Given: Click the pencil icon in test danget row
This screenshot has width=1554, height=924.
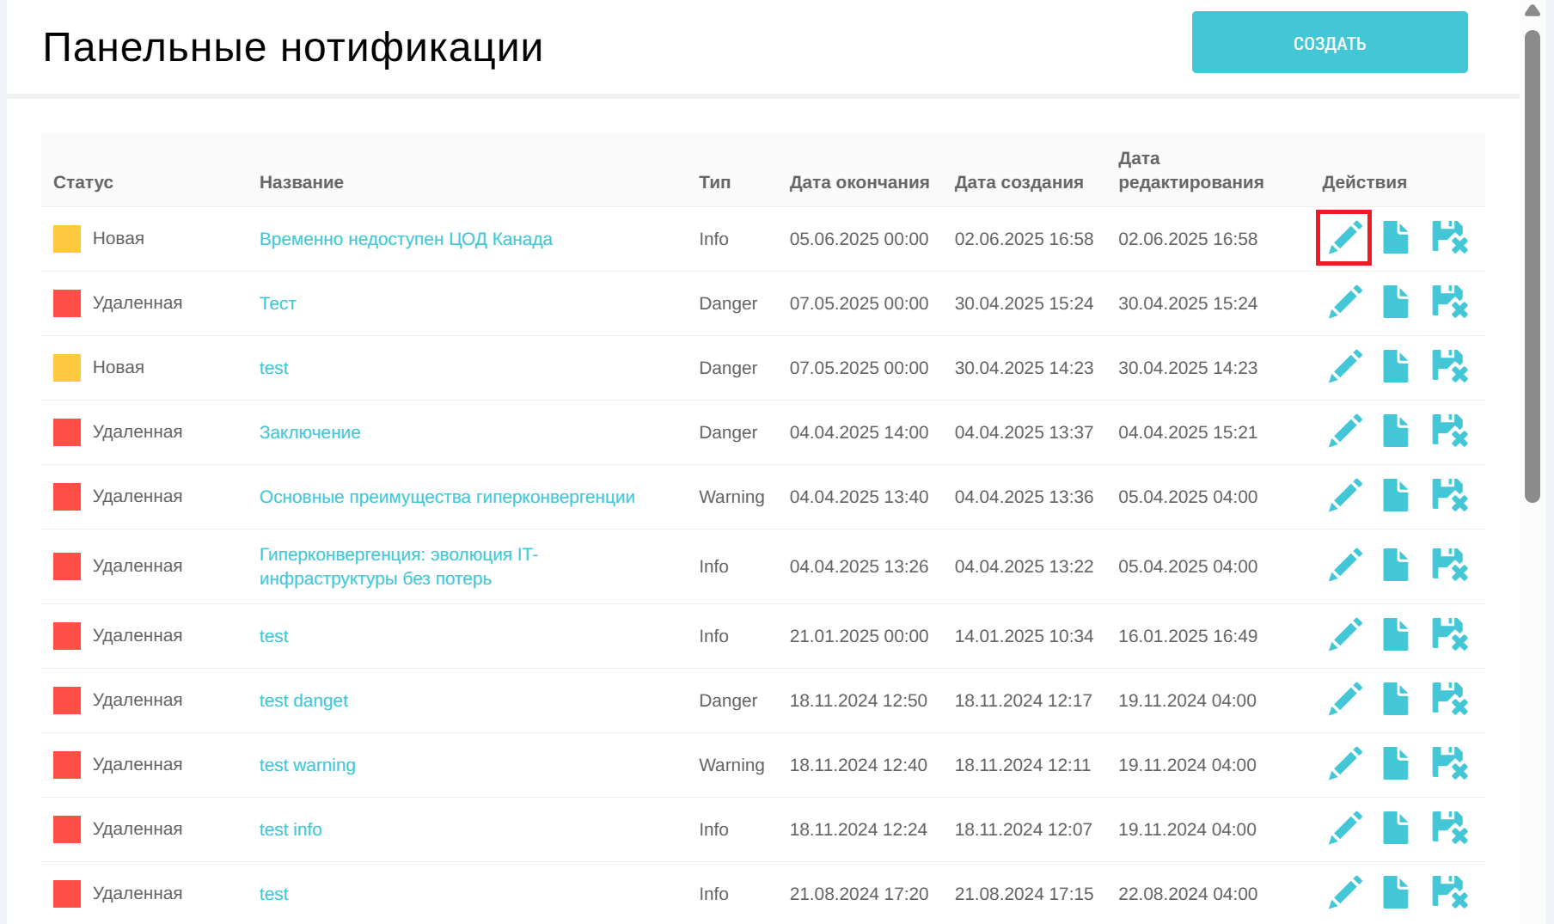Looking at the screenshot, I should 1345,699.
